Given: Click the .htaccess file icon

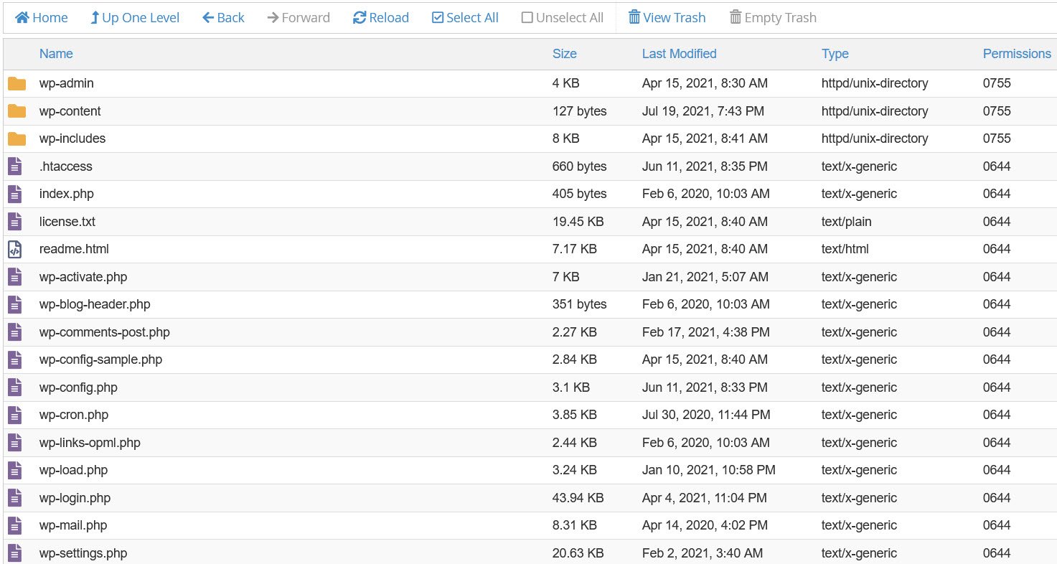Looking at the screenshot, I should tap(15, 166).
